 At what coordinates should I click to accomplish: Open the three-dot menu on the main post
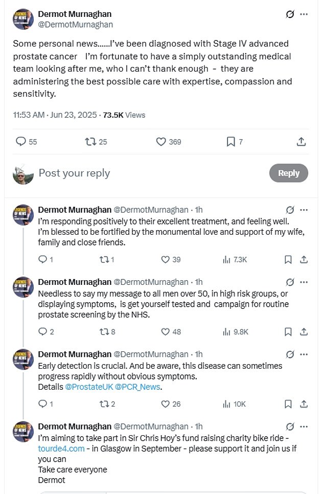click(304, 14)
